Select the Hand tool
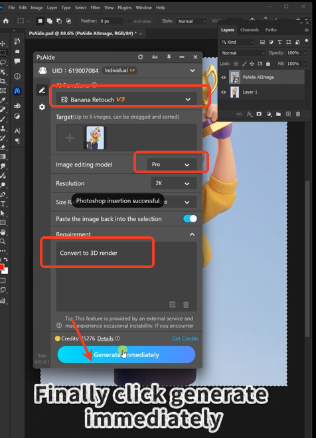316x438 pixels. (x=3, y=232)
